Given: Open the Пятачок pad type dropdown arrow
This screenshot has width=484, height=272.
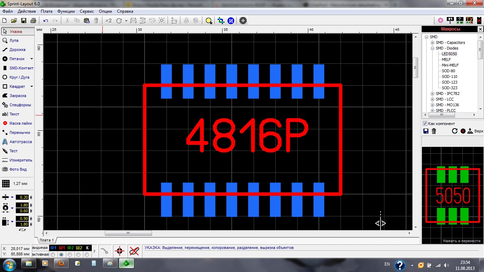Looking at the screenshot, I should point(32,59).
